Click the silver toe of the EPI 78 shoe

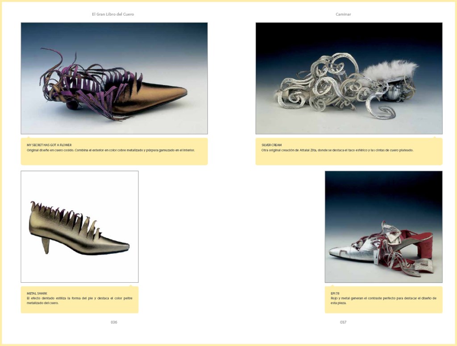[x=339, y=252]
